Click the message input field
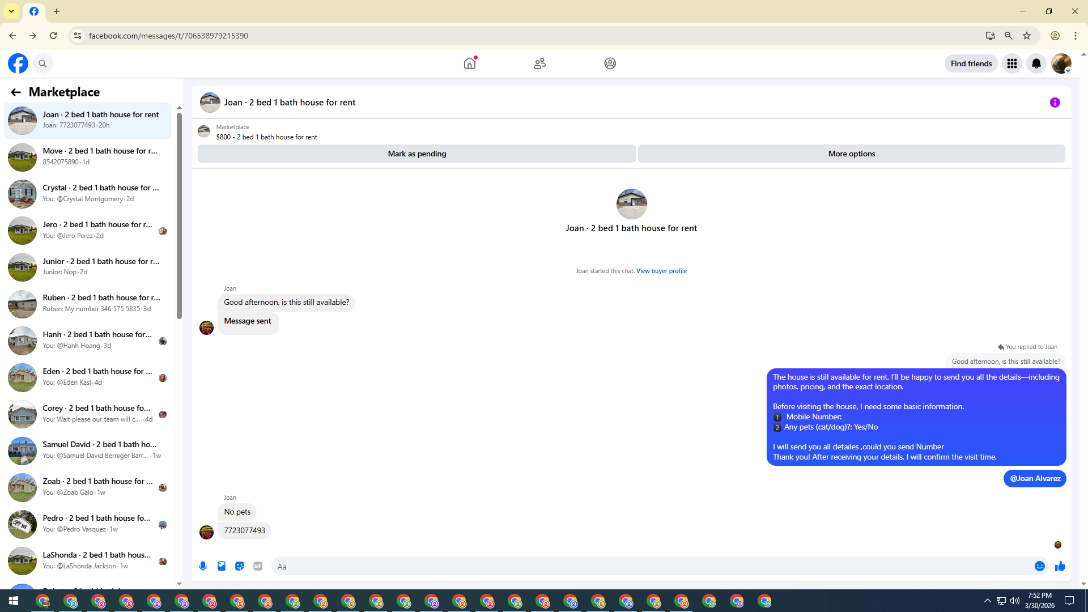This screenshot has height=612, width=1088. coord(652,566)
